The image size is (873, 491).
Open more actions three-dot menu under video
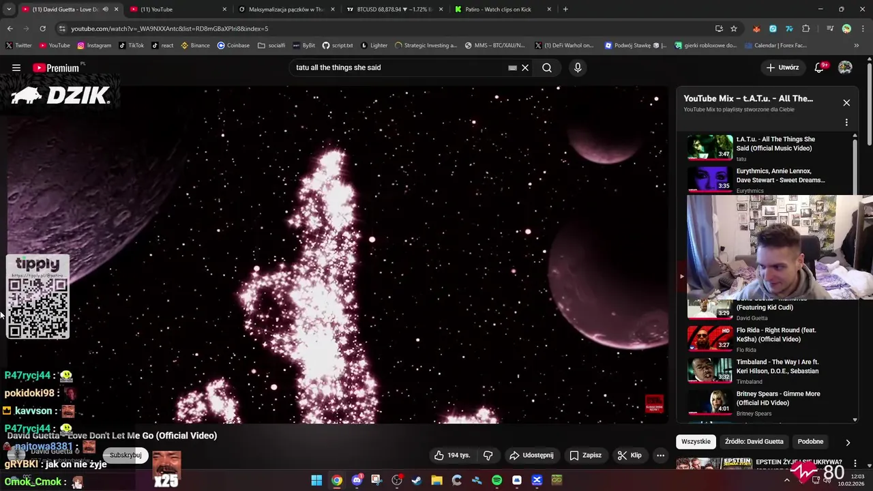tap(660, 455)
